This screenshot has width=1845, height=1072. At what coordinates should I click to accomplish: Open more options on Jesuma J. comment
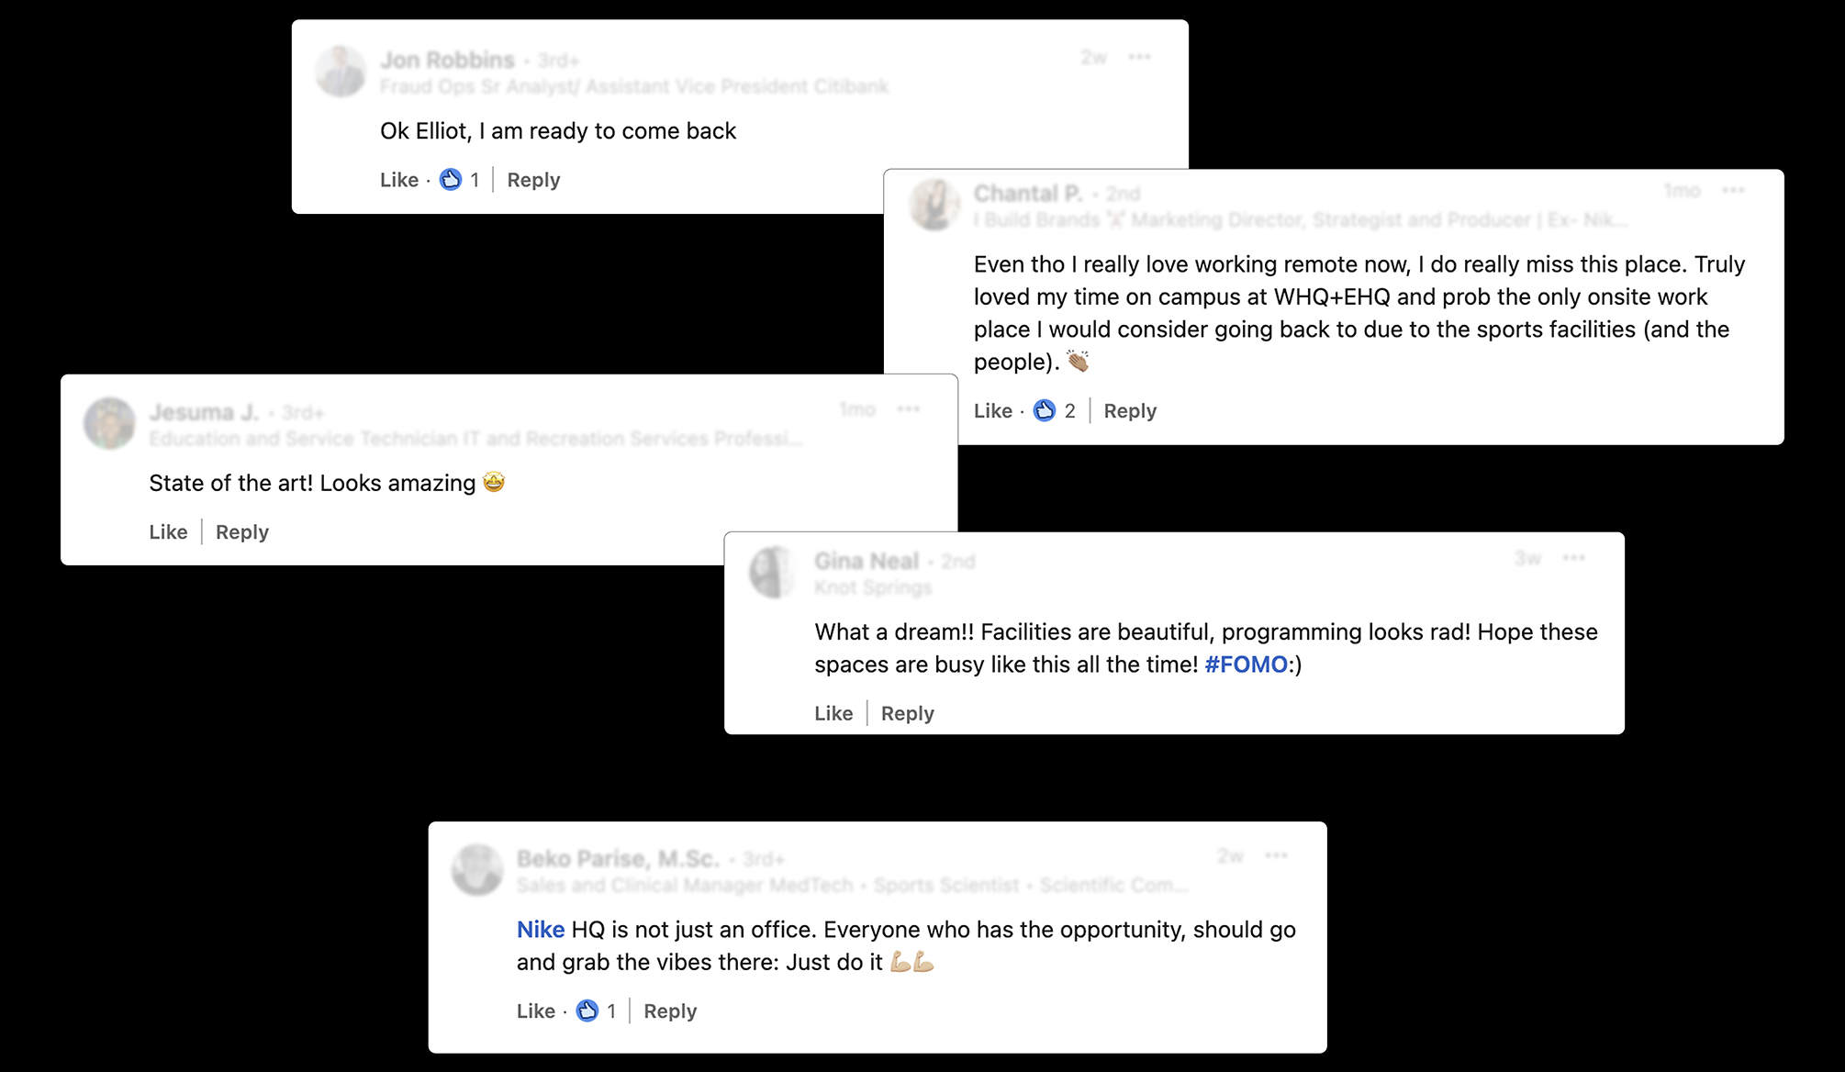click(x=909, y=409)
